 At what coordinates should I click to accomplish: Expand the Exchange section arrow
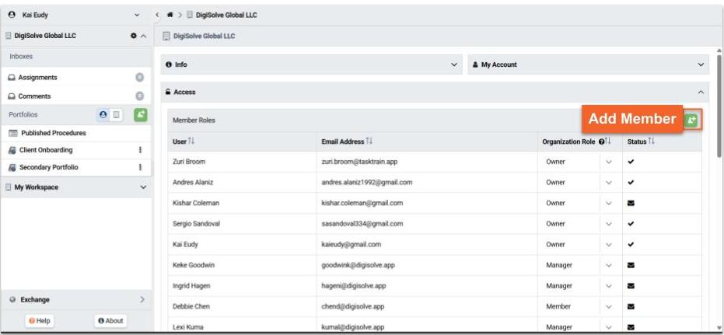coord(142,299)
